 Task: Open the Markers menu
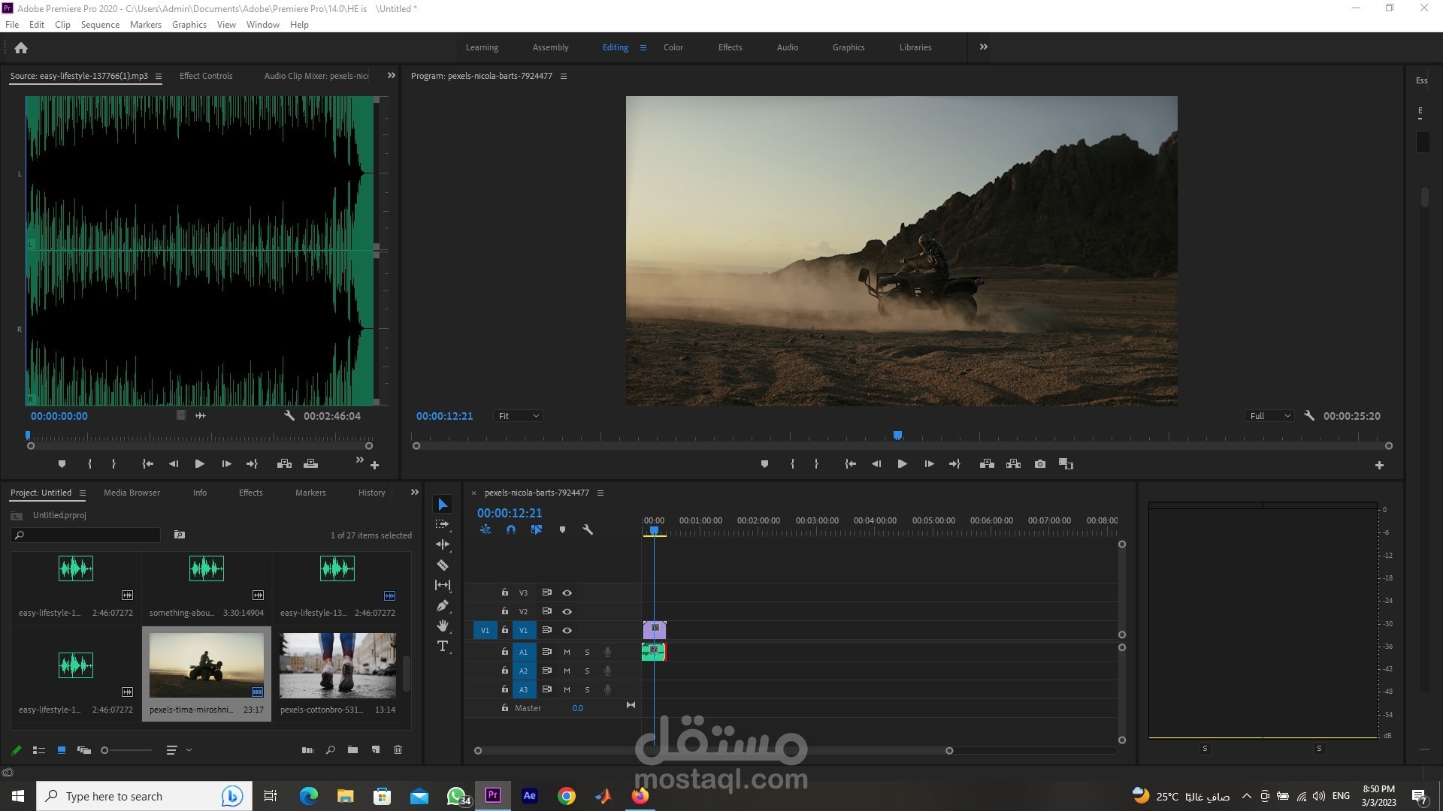145,25
